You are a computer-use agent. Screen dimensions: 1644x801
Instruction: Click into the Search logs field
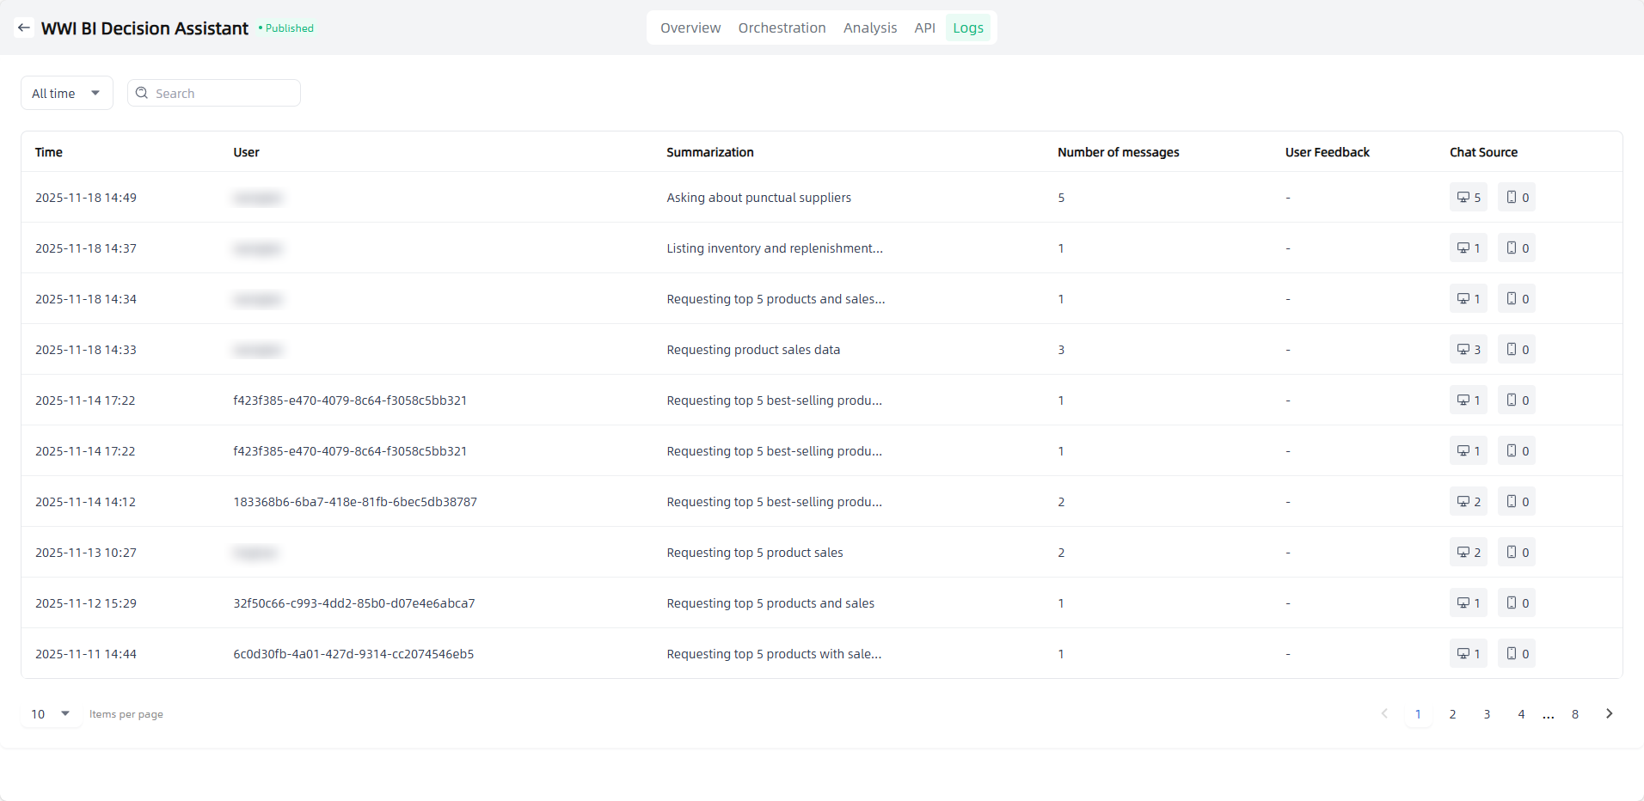[x=224, y=93]
